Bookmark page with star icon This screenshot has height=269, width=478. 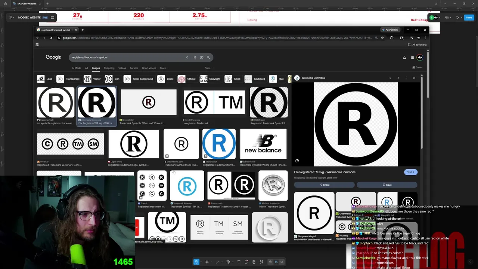382,38
